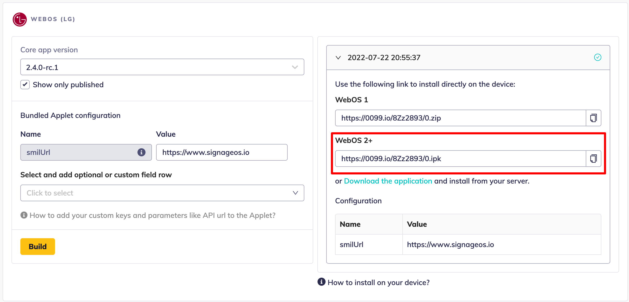Open custom keys and parameters help link
Viewport: 629px width, 302px height.
click(152, 215)
